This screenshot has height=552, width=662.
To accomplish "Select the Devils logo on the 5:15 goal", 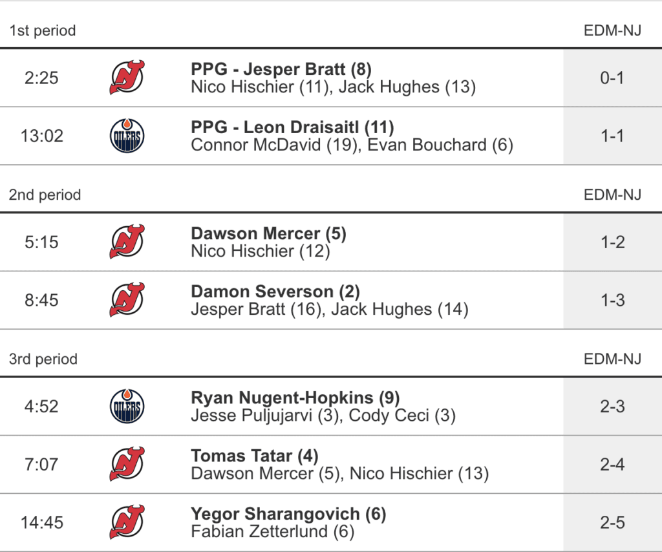I will tap(127, 242).
